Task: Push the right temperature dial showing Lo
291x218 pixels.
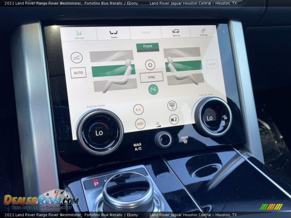Action: (213, 117)
